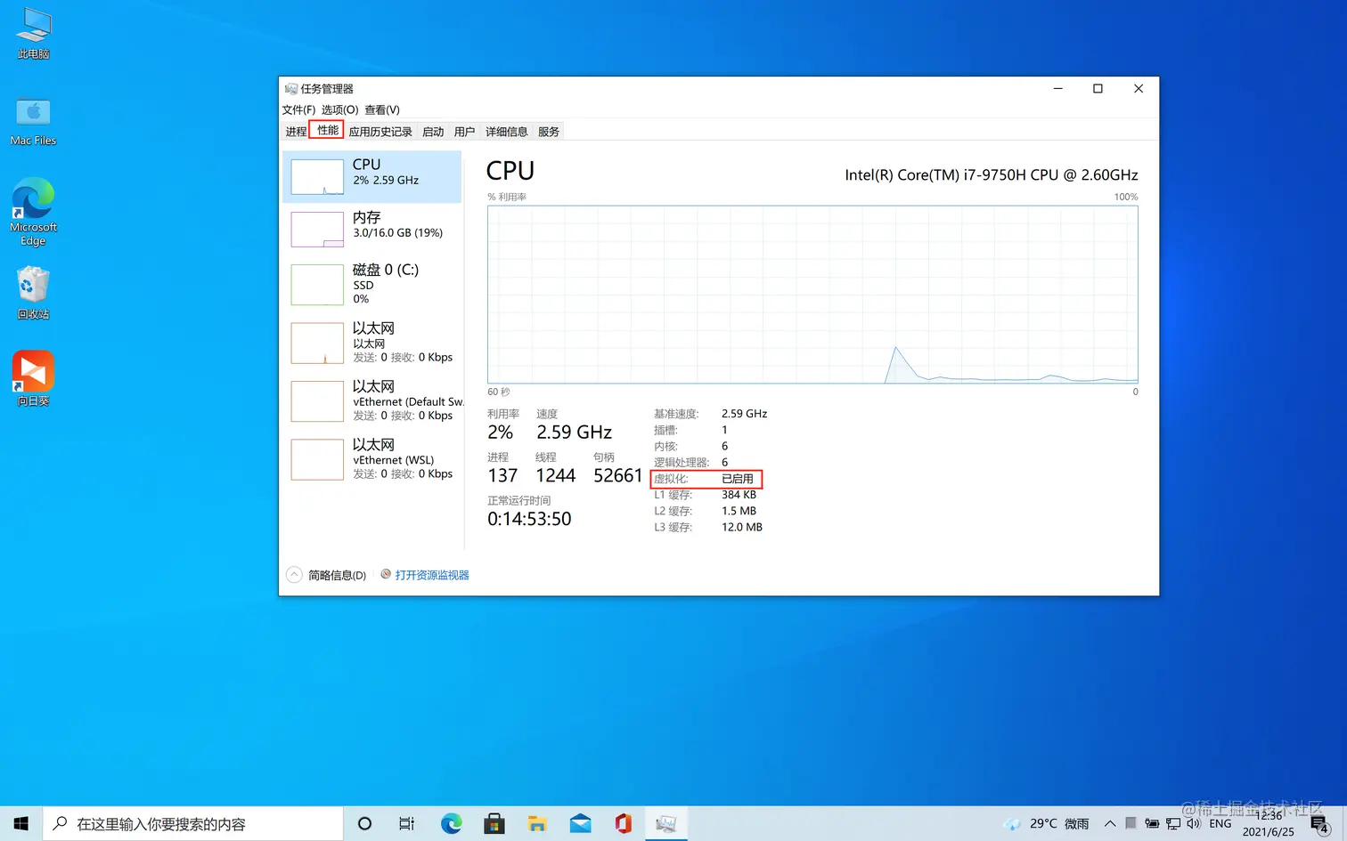Open the weather widget showing 29°C
Image resolution: width=1347 pixels, height=841 pixels.
coord(1046,824)
